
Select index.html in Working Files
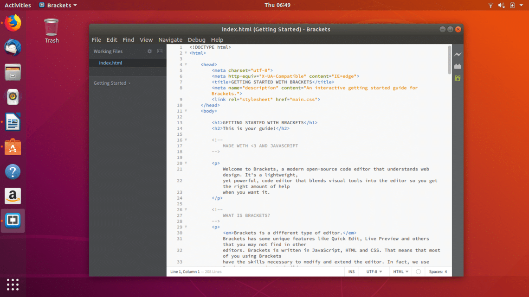pos(110,63)
